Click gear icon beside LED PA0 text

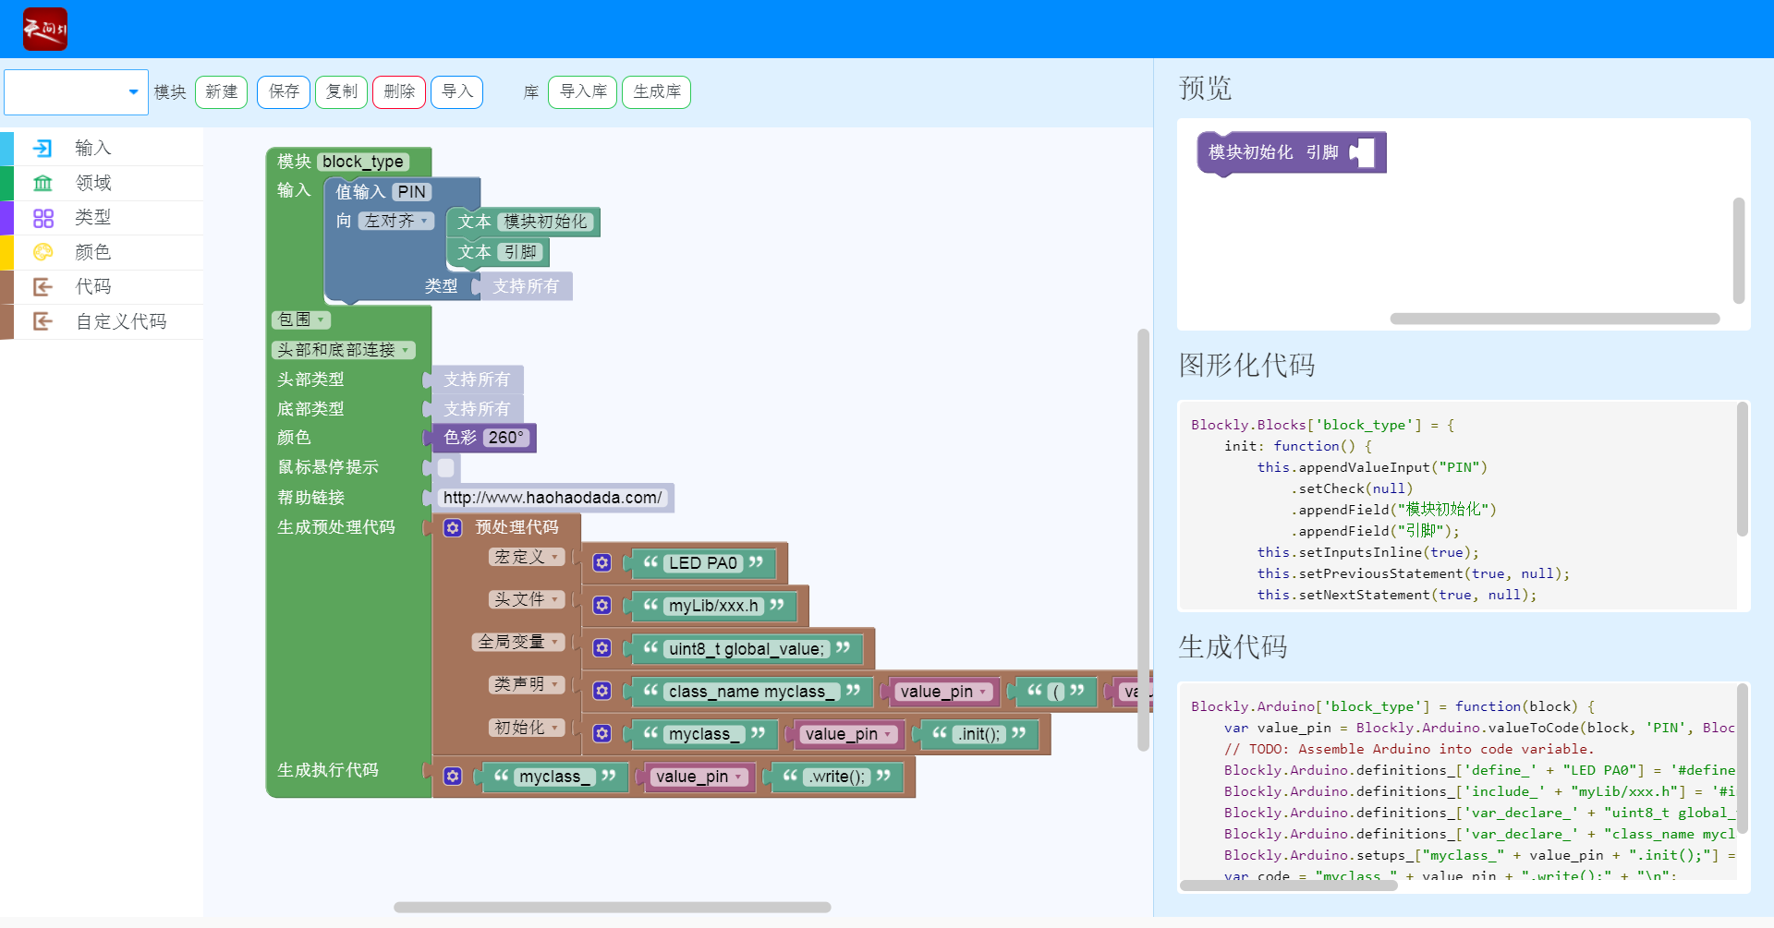click(602, 563)
